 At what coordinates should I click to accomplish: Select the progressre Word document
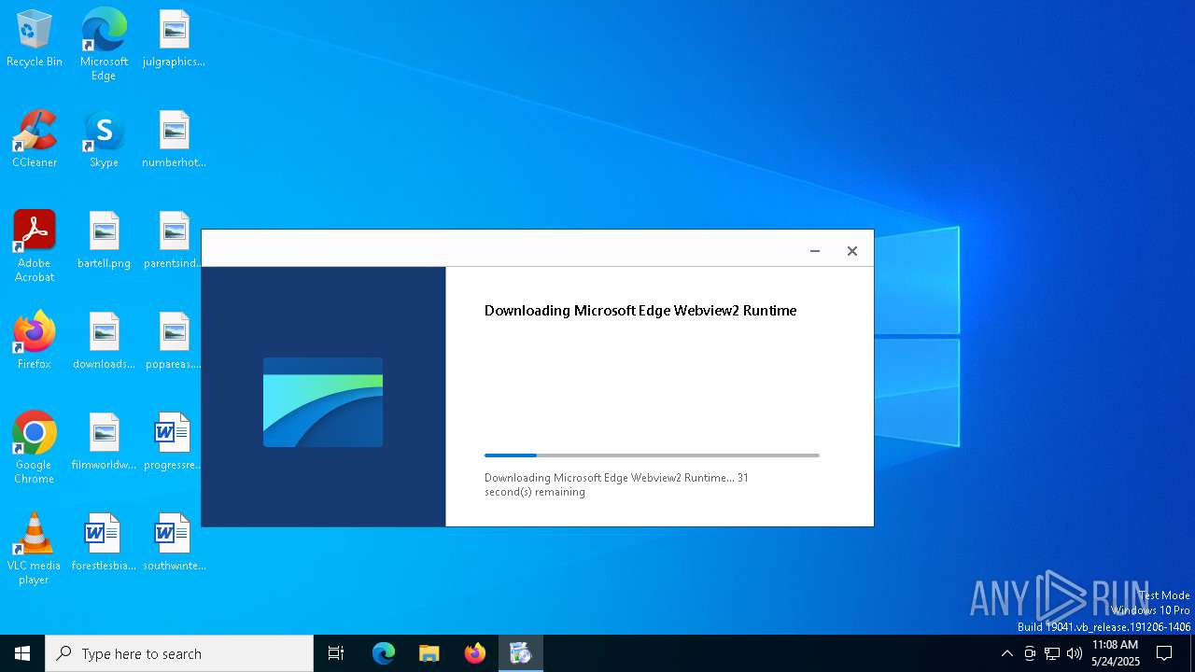click(174, 441)
